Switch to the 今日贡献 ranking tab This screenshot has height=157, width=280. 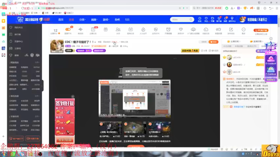coord(227,46)
